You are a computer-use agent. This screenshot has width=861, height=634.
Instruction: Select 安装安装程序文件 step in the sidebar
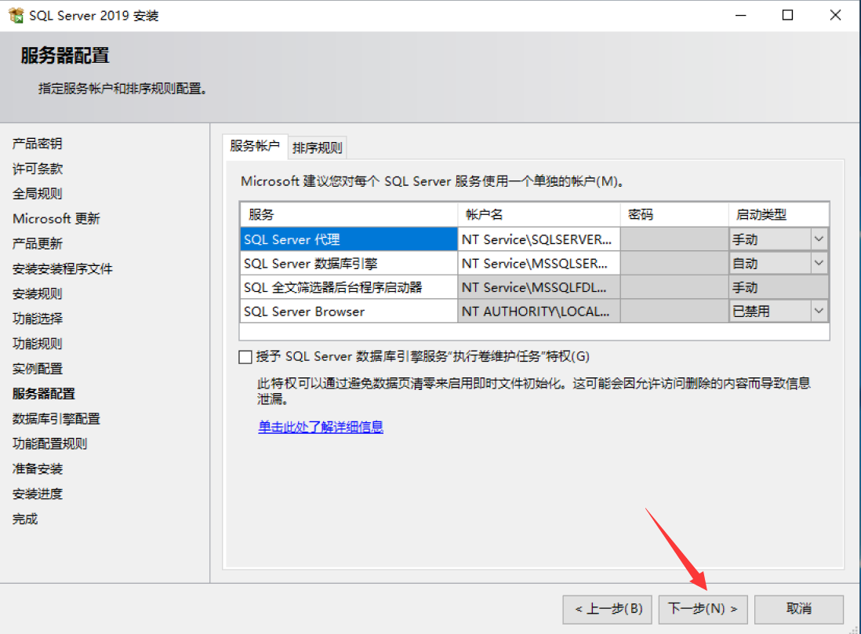pyautogui.click(x=62, y=268)
